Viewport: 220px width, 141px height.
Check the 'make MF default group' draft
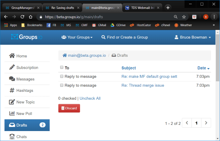coord(62,76)
